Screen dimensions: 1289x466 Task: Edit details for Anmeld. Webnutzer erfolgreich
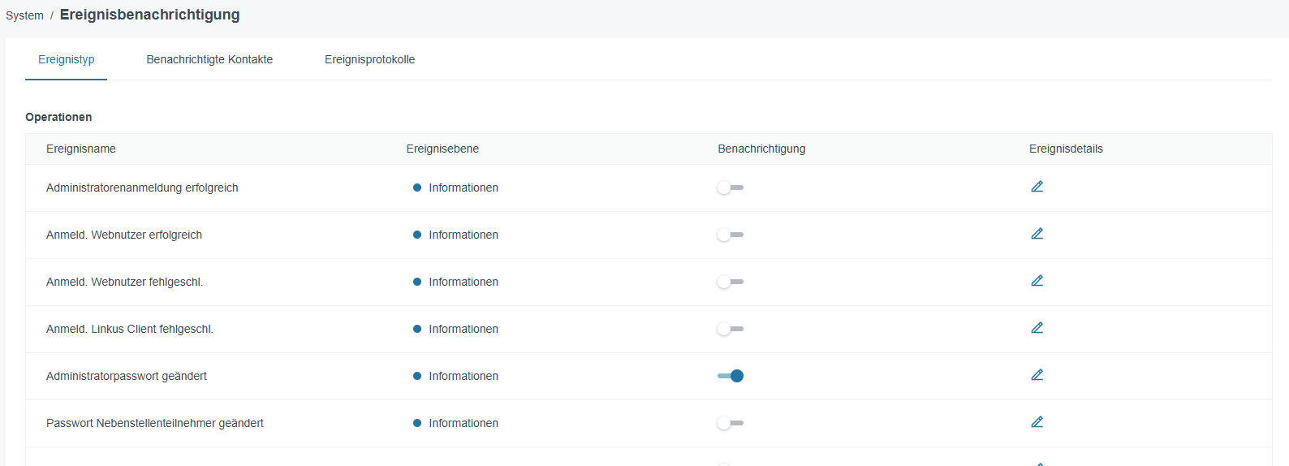1037,234
